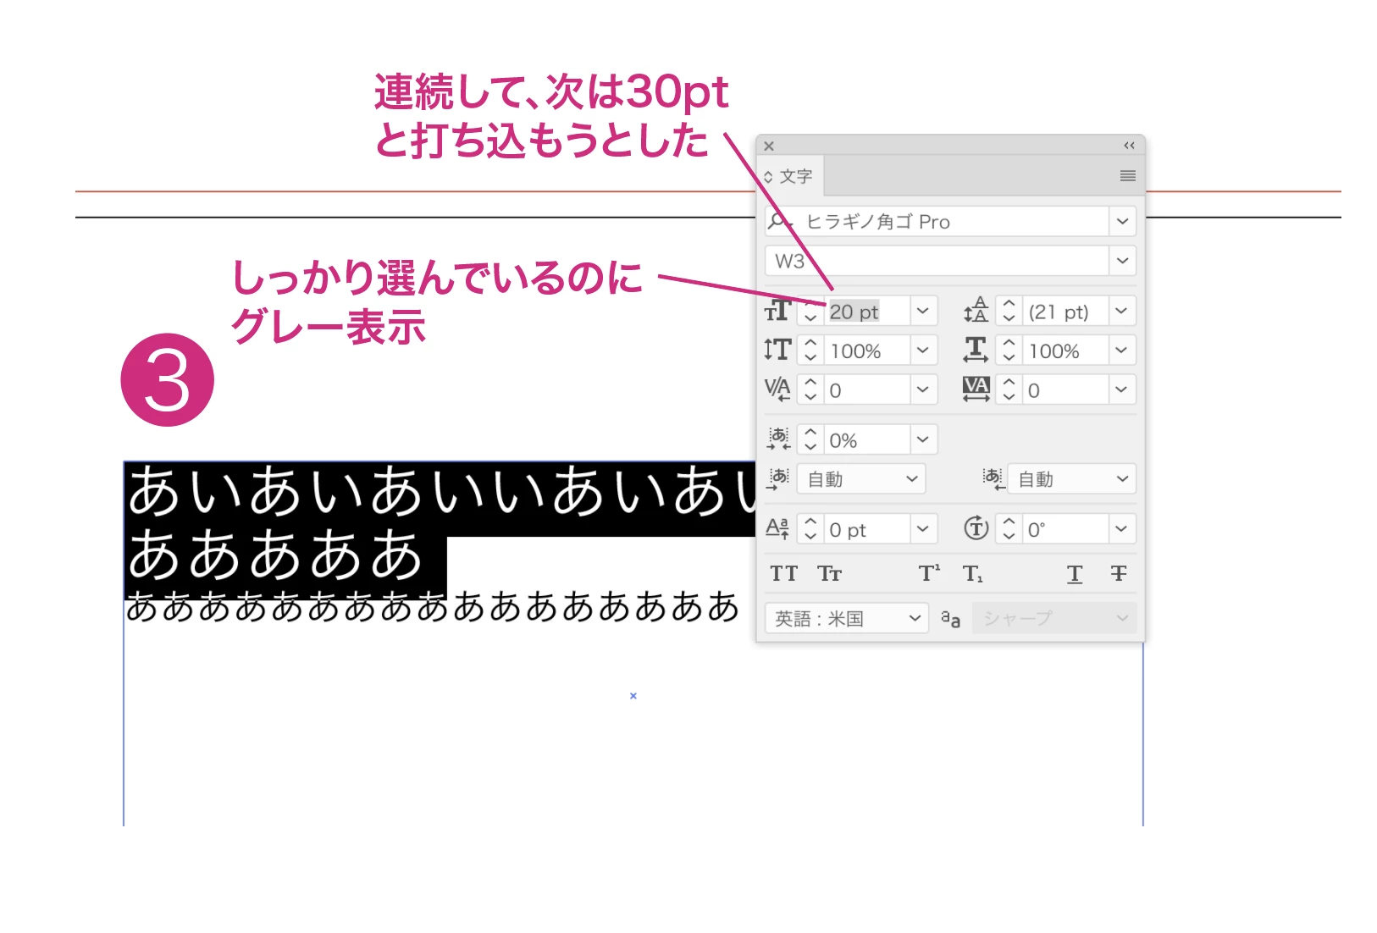This screenshot has height=933, width=1377.
Task: Click the aki left icon
Action: tap(778, 479)
